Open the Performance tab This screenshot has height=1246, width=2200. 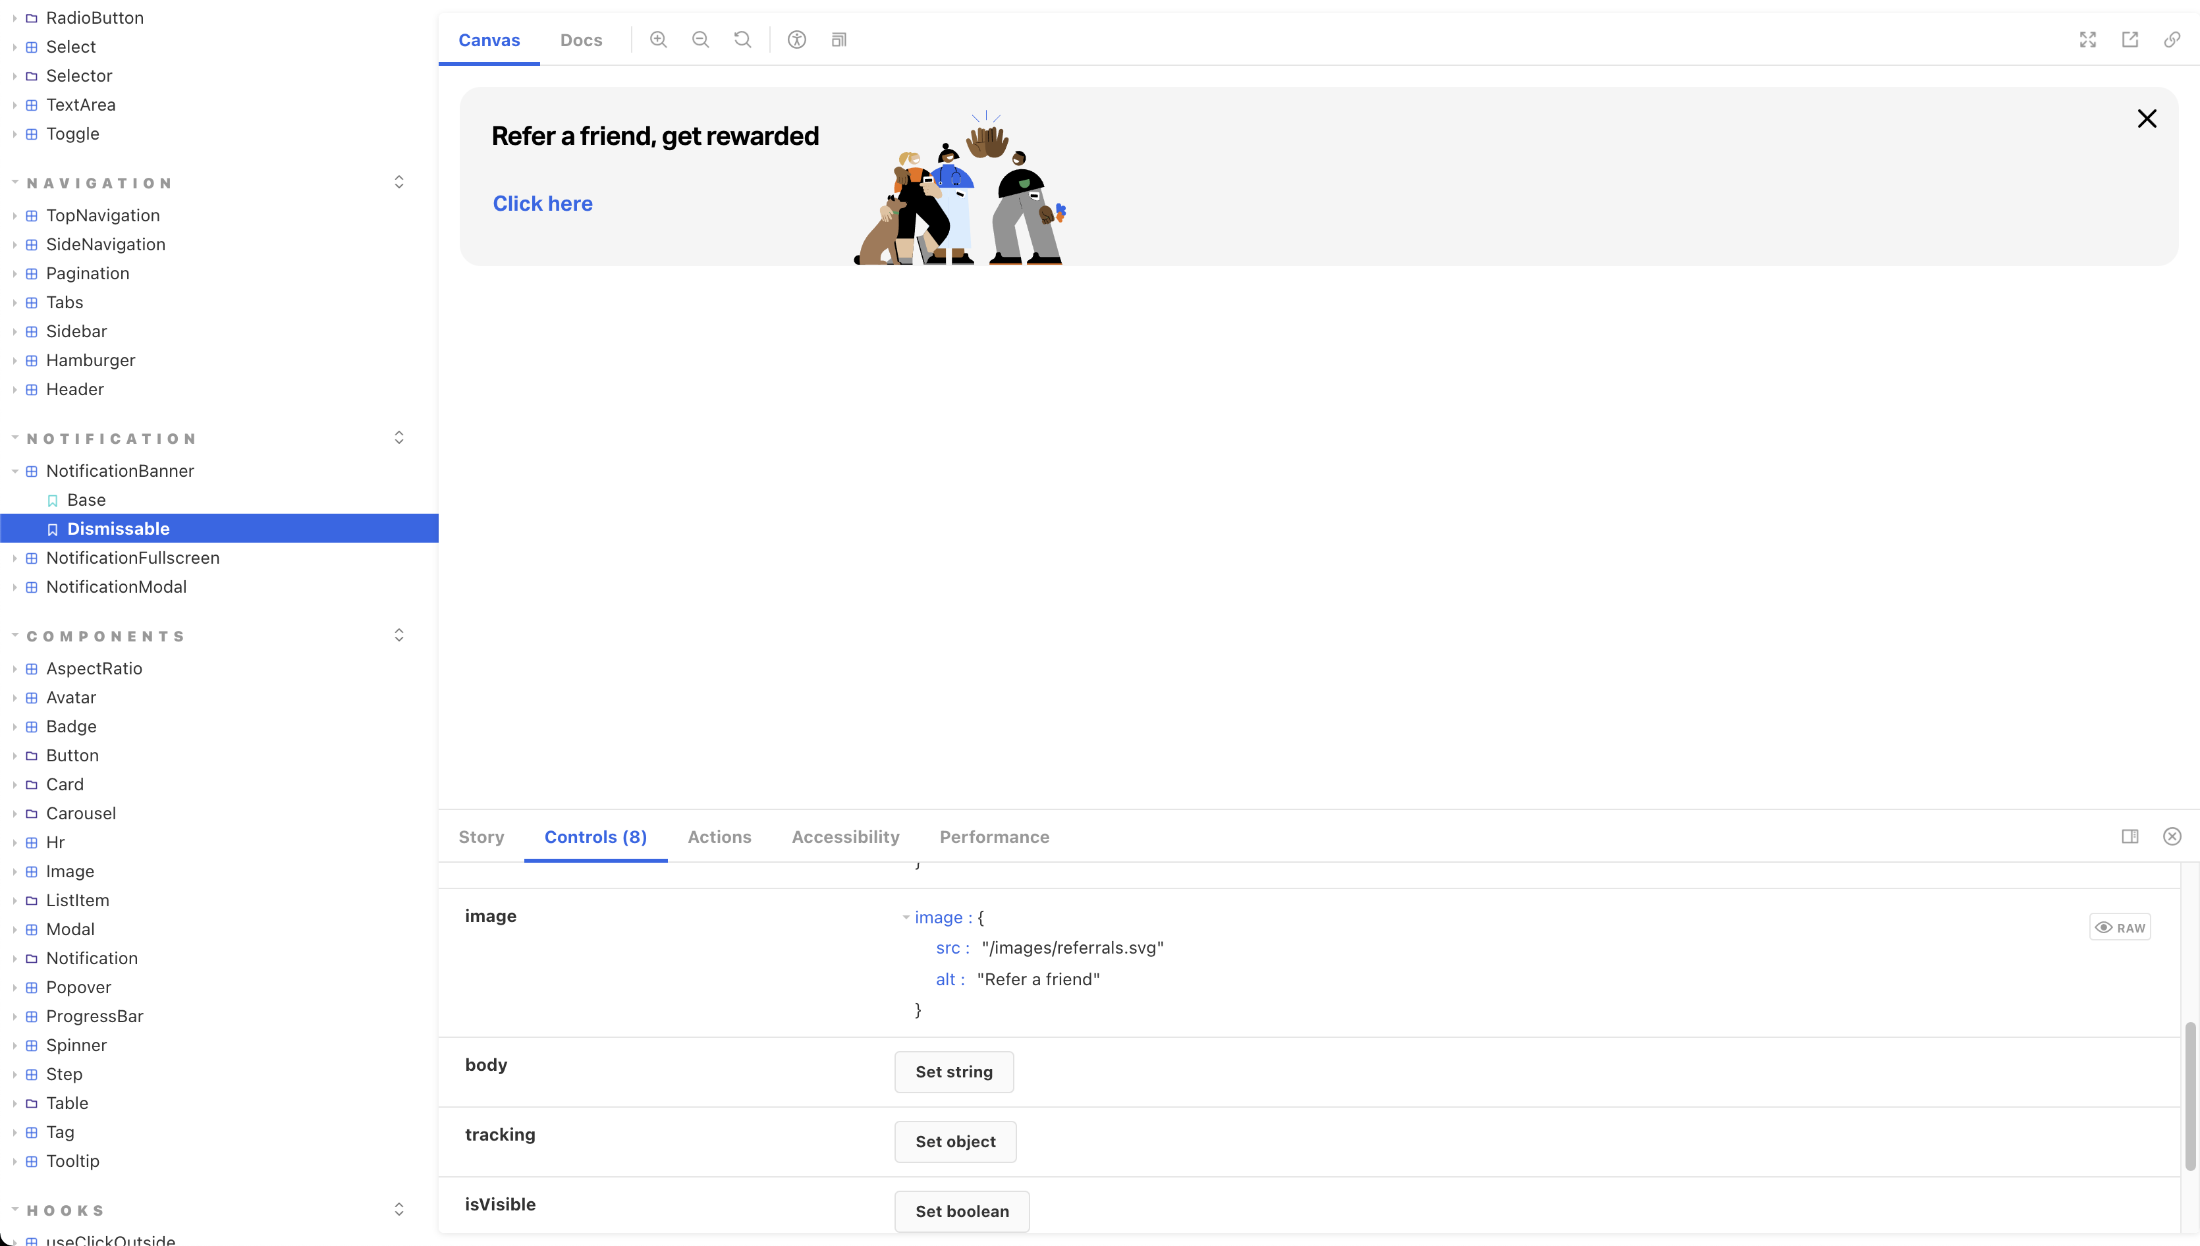pyautogui.click(x=993, y=837)
